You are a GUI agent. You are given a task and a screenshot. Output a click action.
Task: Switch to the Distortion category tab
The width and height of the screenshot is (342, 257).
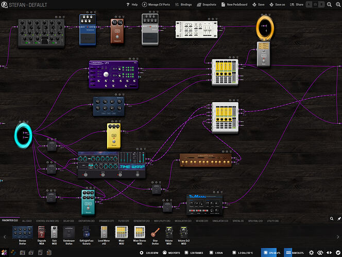point(87,221)
